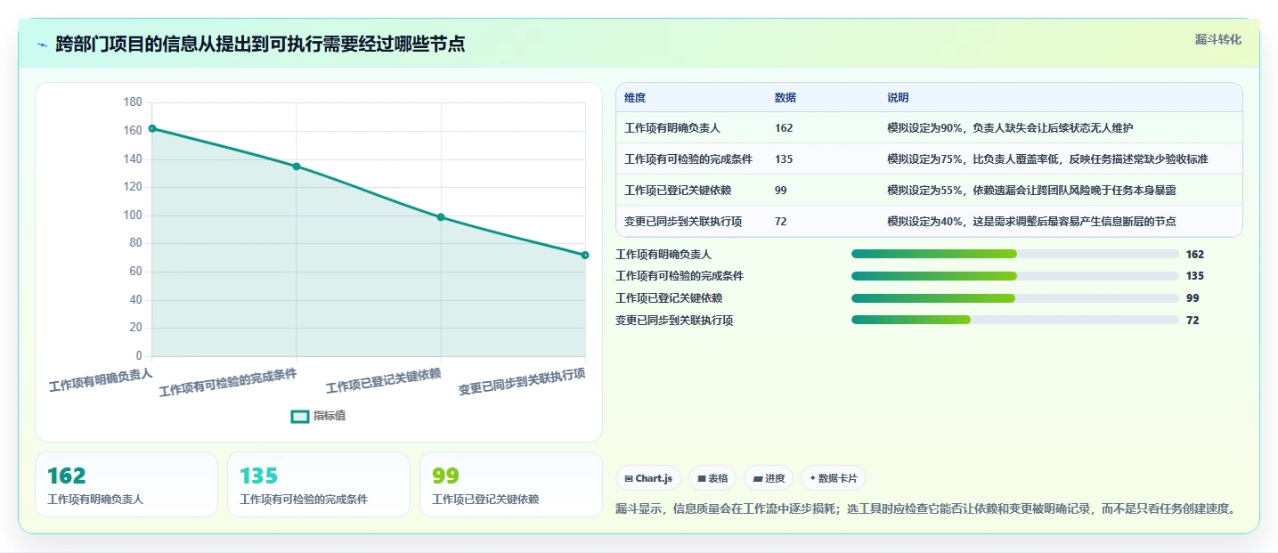1278x553 pixels.
Task: Click progress bar for 工作项已登记关键依赖
Action: [x=1015, y=298]
